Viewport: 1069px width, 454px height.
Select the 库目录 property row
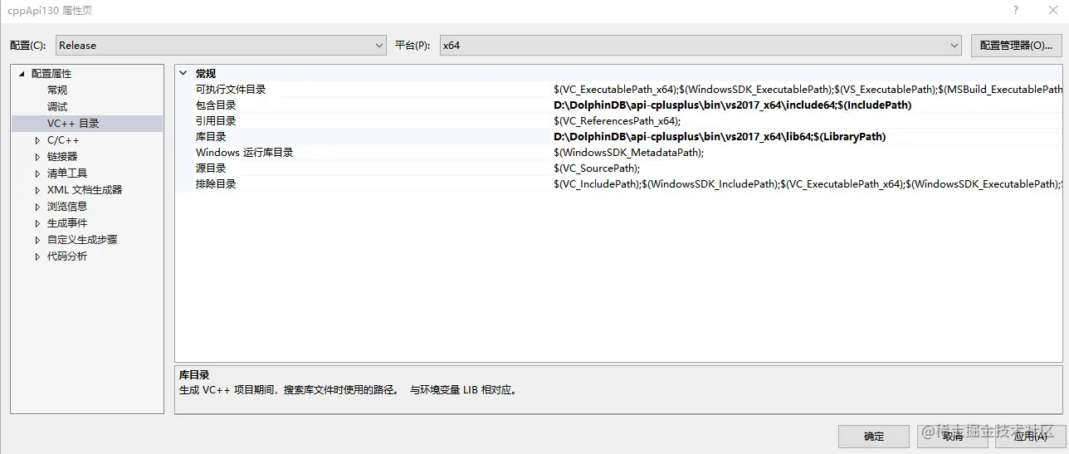click(x=618, y=137)
